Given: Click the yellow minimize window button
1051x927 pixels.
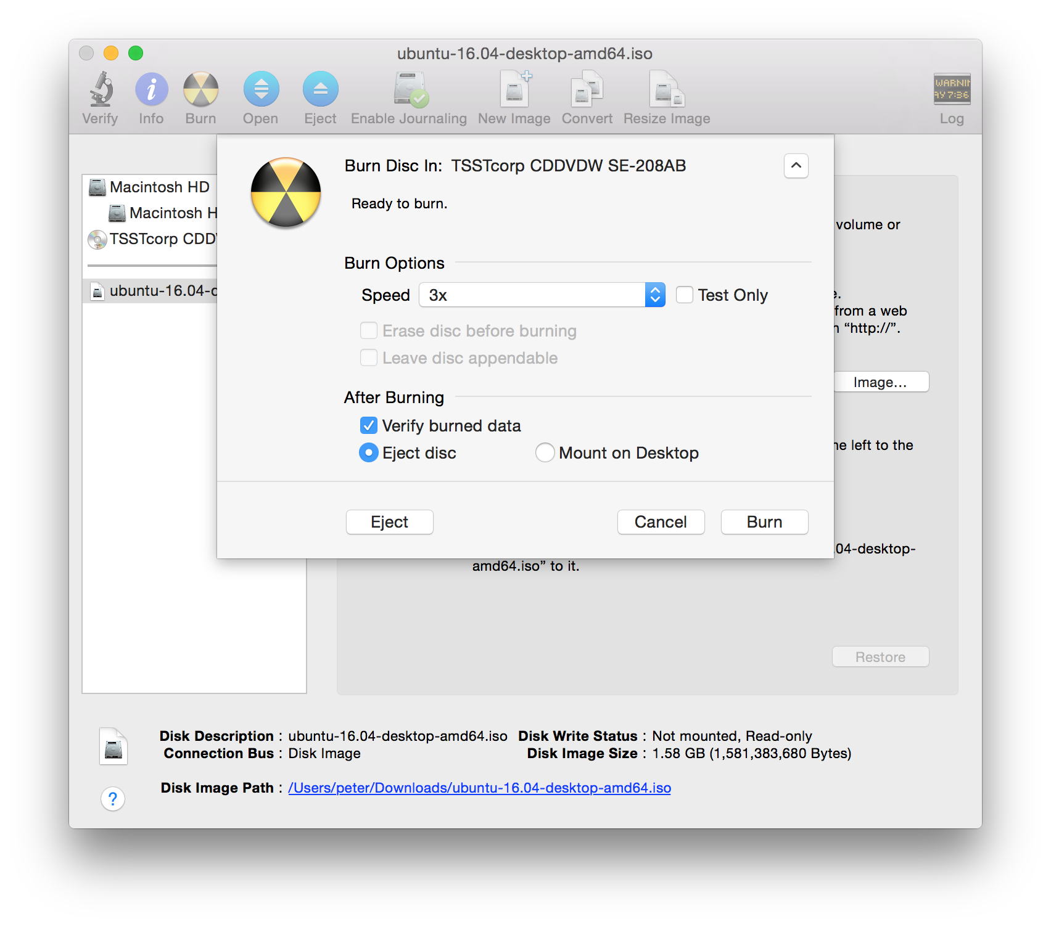Looking at the screenshot, I should pos(111,53).
